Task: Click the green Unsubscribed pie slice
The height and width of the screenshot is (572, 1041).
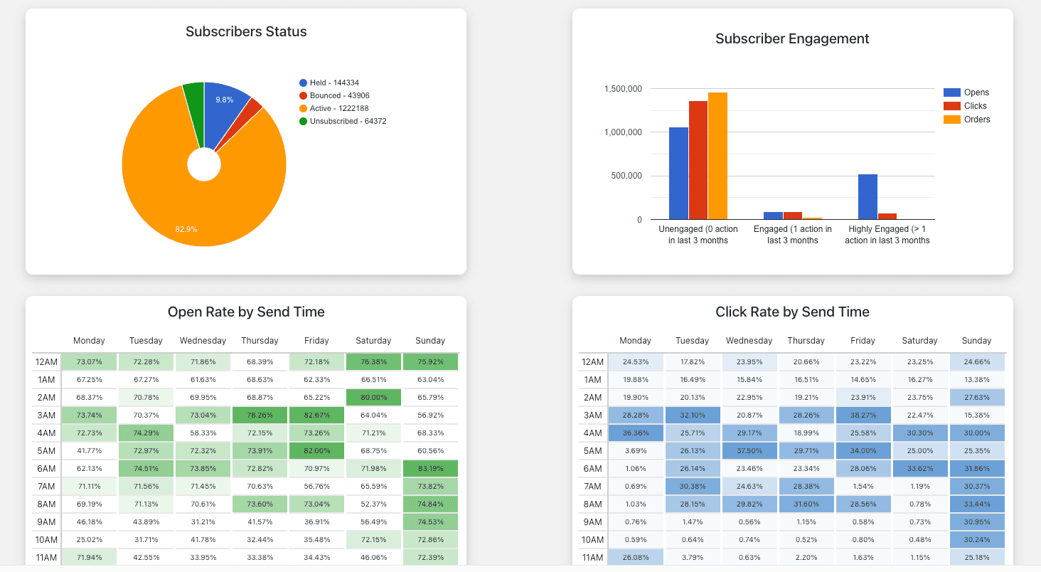Action: point(195,107)
